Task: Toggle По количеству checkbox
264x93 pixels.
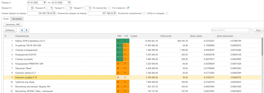Action: (109, 8)
